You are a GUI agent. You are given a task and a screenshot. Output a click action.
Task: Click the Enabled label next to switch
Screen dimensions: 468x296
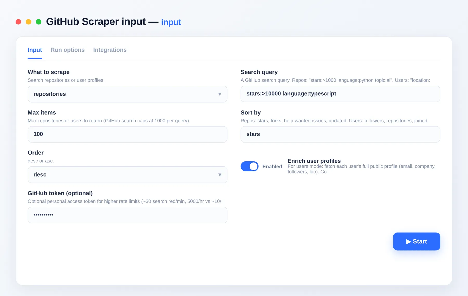272,166
